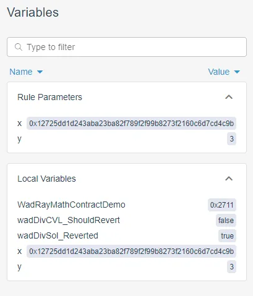253x296 pixels.
Task: Collapse the Local Variables section
Action: point(229,179)
